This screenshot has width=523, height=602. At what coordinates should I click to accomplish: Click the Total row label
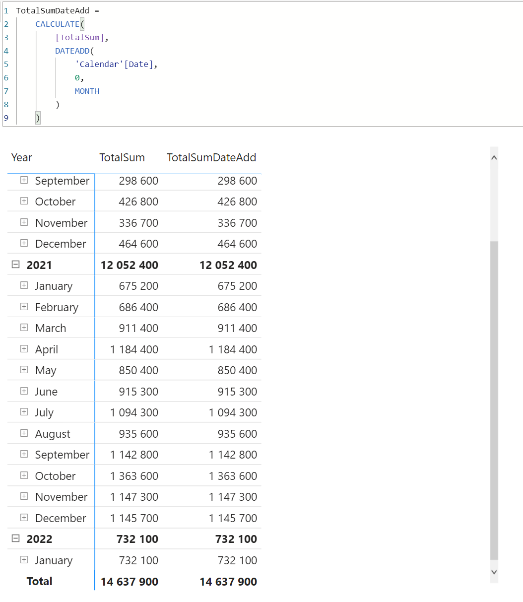click(x=39, y=581)
